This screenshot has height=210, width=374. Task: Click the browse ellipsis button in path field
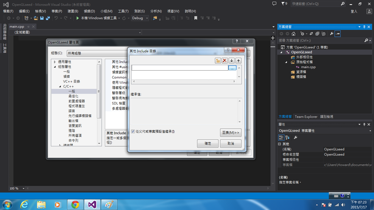point(232,68)
